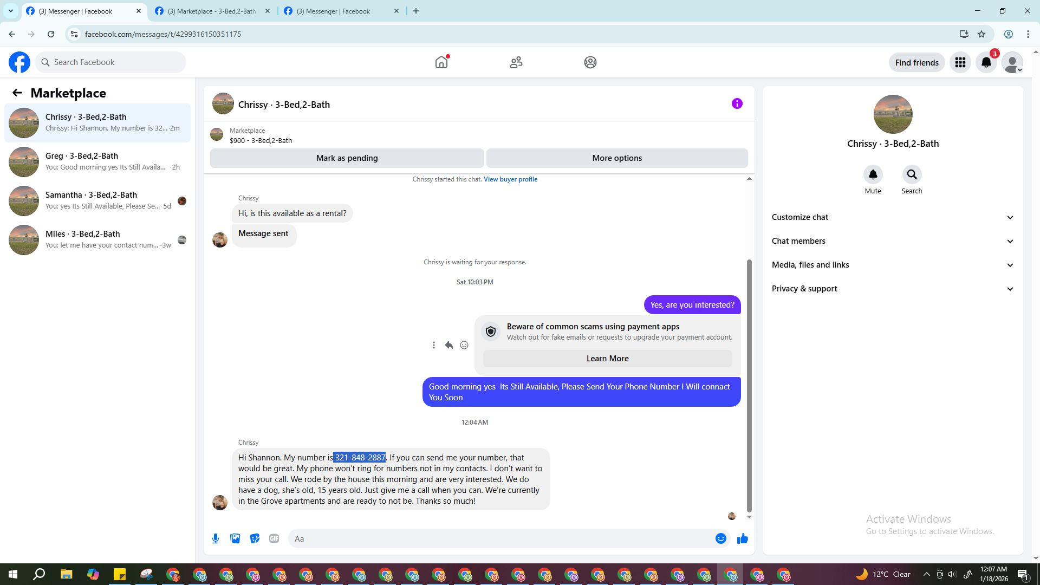Open the Greg 3-Bed,2-Bath conversation
This screenshot has height=585, width=1040.
pos(97,161)
